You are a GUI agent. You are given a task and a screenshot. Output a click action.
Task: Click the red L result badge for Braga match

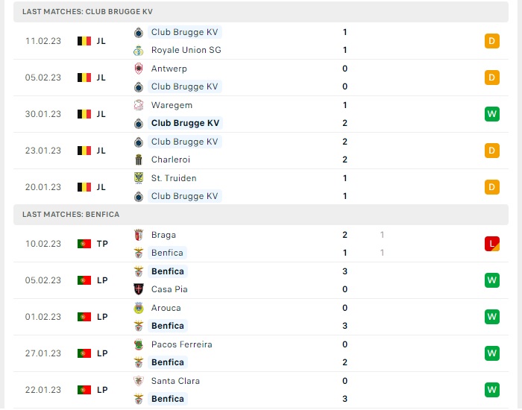492,244
